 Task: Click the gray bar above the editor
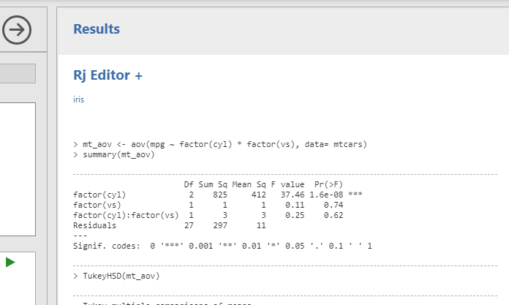(x=18, y=73)
